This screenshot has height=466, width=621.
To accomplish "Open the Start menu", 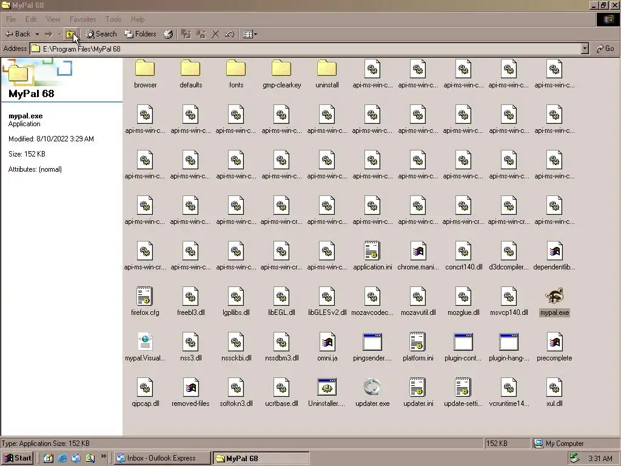I will pos(17,458).
